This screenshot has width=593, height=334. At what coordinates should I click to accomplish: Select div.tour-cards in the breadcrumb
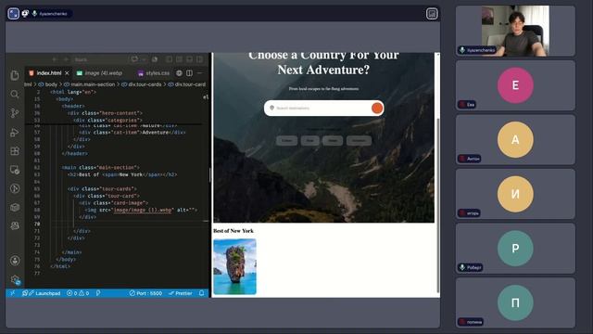pyautogui.click(x=142, y=84)
